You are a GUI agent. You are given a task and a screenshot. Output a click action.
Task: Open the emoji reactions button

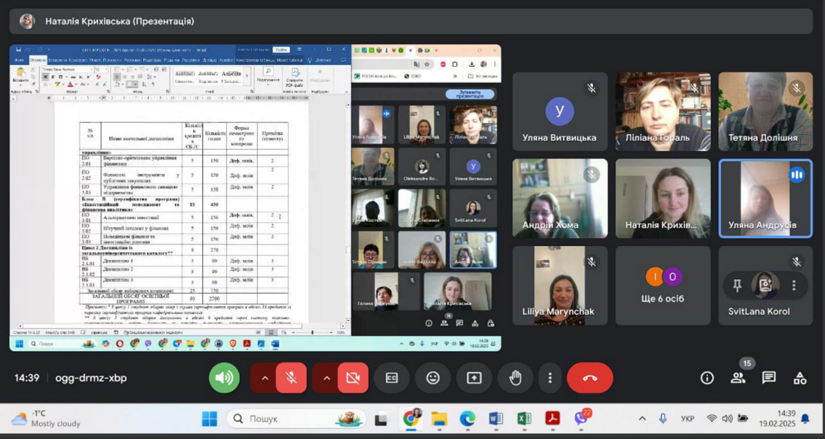click(x=432, y=378)
